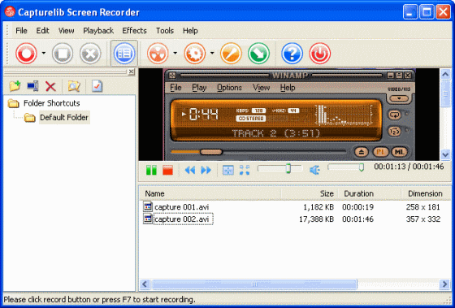Open the Help menu in the menu bar
Viewport: 455px width, 308px height.
click(x=190, y=31)
